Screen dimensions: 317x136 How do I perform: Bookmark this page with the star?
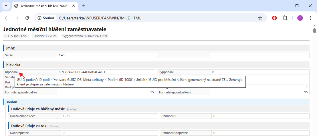coord(260,18)
